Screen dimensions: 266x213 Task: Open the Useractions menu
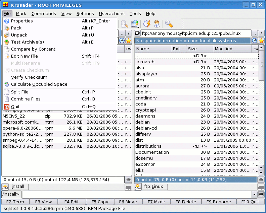[112, 13]
